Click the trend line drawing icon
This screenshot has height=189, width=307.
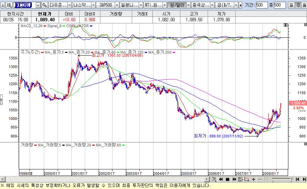pos(247,179)
